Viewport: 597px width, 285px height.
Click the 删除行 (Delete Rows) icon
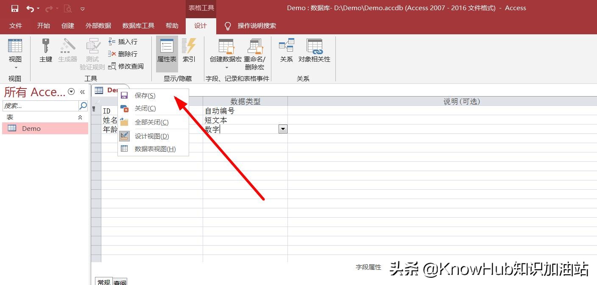tap(112, 54)
